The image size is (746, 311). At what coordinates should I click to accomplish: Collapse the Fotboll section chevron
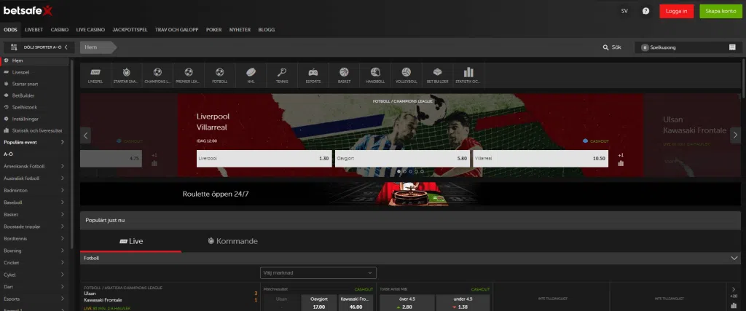[734, 258]
